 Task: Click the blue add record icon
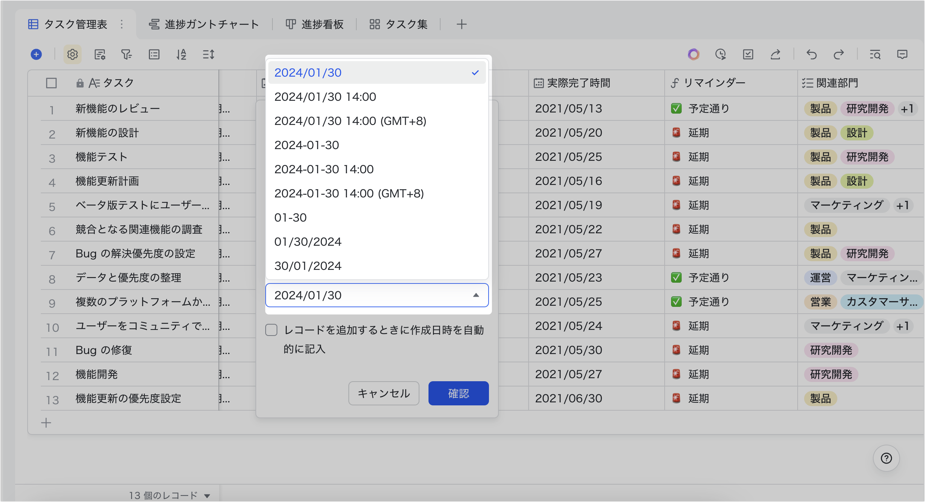36,54
